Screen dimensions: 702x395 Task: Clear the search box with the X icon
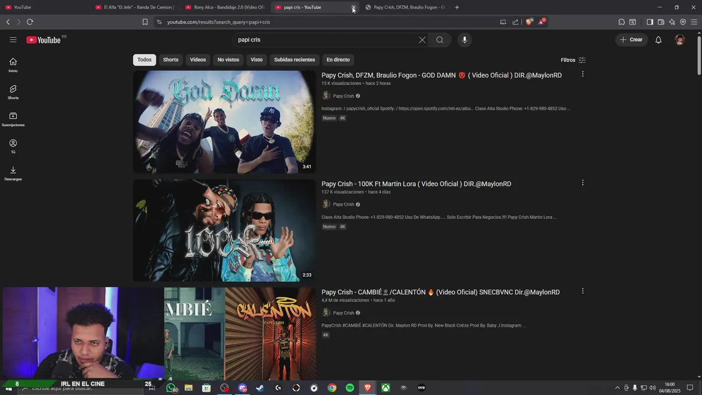coord(422,40)
